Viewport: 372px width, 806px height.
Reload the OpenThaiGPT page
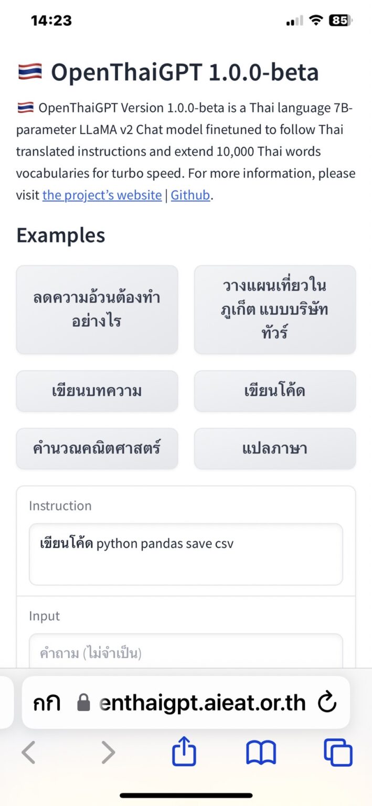pyautogui.click(x=328, y=702)
